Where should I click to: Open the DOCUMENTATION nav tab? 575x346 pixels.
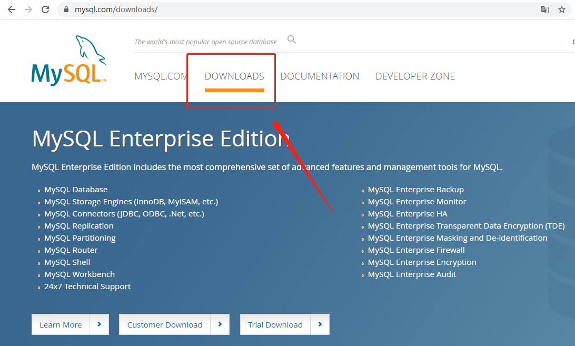coord(320,76)
